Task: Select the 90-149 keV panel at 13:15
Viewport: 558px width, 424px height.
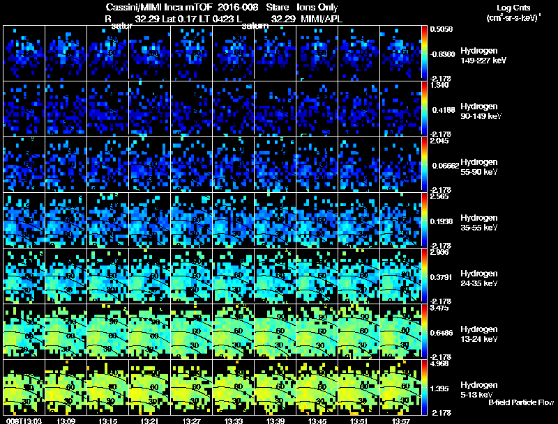Action: coord(108,108)
